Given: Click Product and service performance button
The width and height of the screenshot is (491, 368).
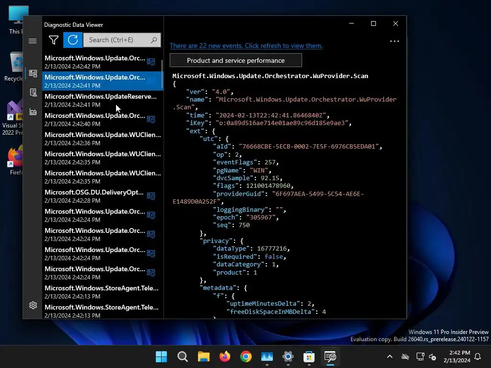Looking at the screenshot, I should tap(236, 60).
